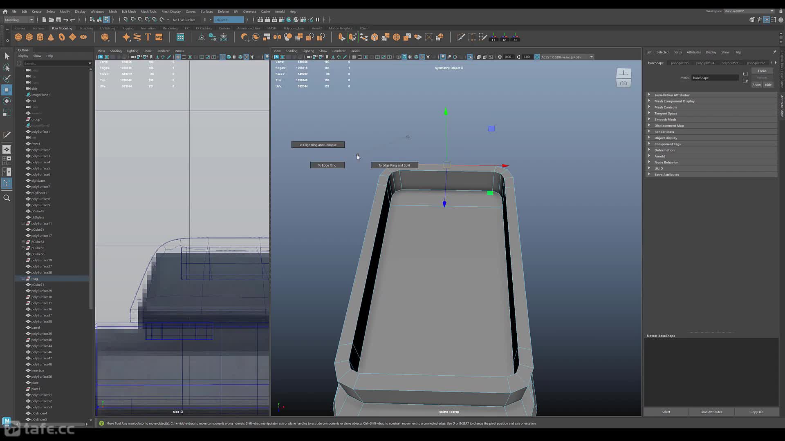
Task: Create a polygon torus from the shelf
Action: (62, 37)
